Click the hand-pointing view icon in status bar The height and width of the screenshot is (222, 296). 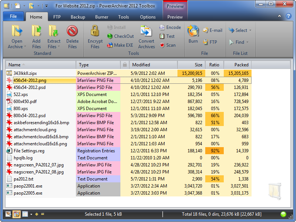tap(8, 214)
